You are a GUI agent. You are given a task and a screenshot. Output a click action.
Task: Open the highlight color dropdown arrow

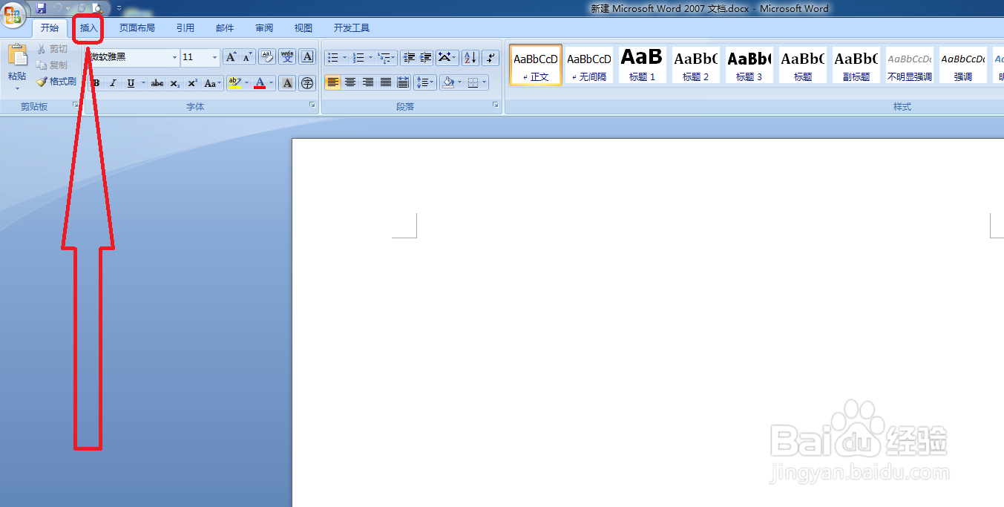[x=248, y=83]
